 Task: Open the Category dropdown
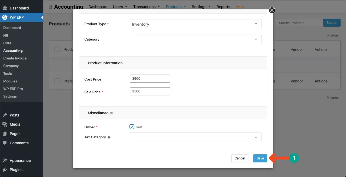pyautogui.click(x=196, y=39)
